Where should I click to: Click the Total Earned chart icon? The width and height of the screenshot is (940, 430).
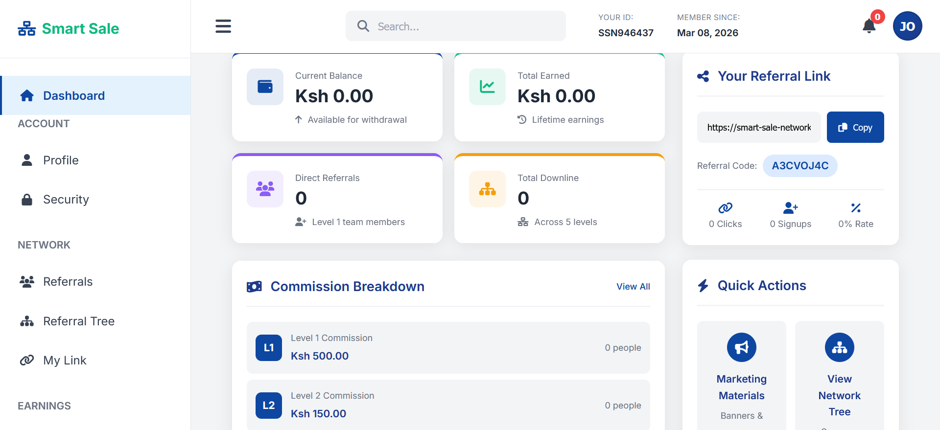coord(487,87)
